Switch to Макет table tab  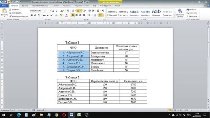click(x=117, y=6)
